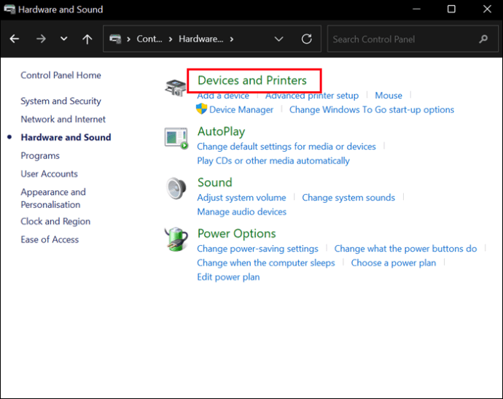Change default settings for media or devices
This screenshot has height=399, width=503.
click(286, 147)
